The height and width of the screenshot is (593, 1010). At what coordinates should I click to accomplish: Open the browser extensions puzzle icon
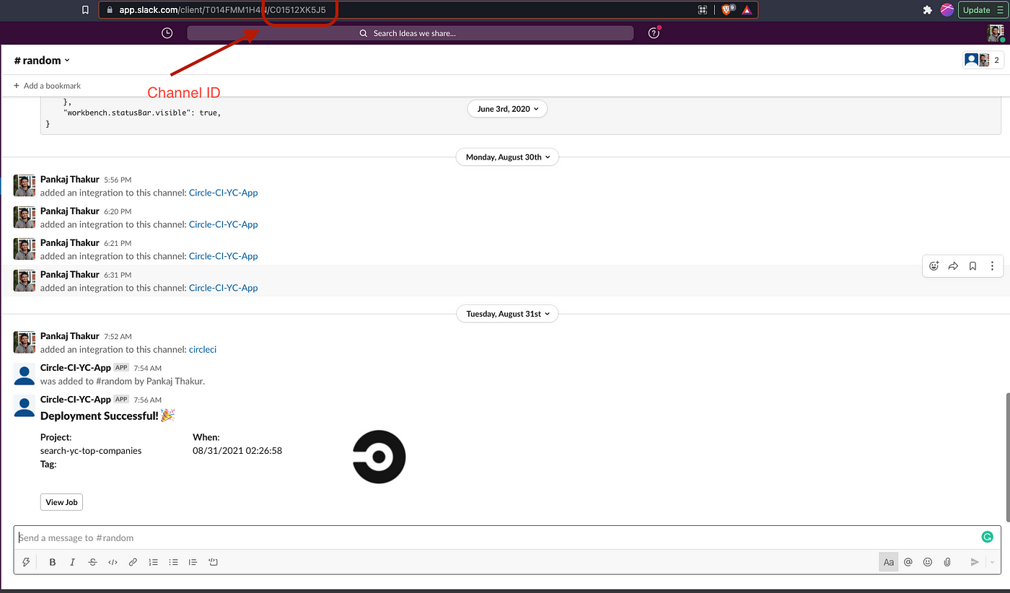(x=928, y=10)
